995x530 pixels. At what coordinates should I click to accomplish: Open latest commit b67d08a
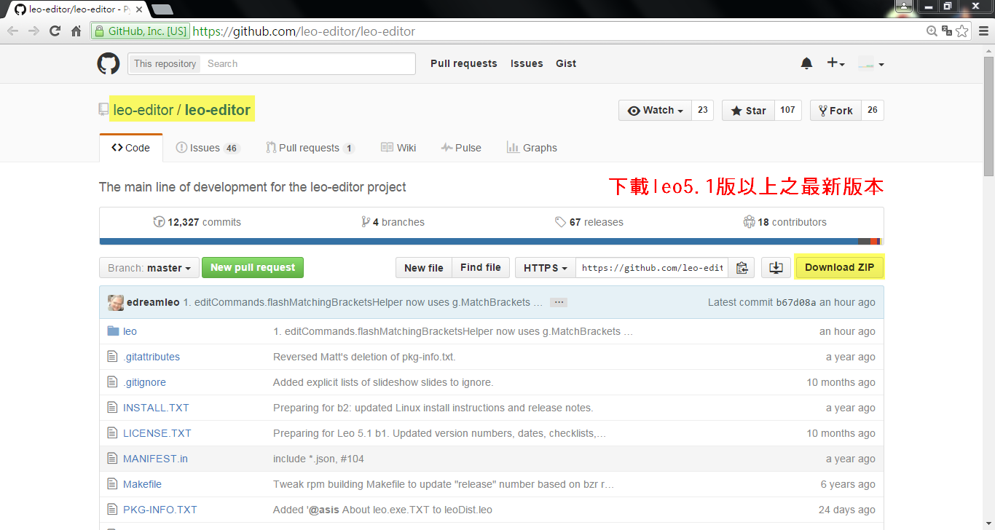point(796,302)
